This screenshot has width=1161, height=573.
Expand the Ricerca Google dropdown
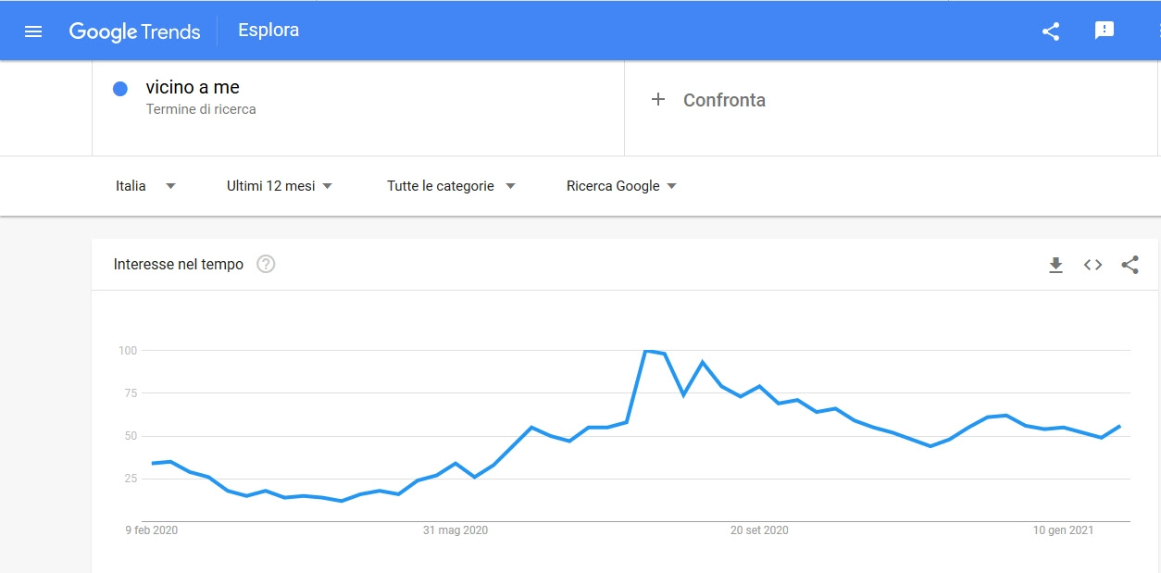click(621, 186)
